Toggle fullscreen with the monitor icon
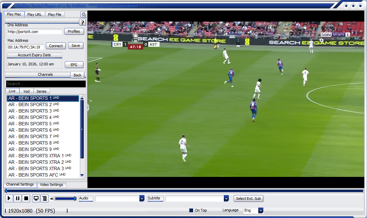 pos(36,198)
